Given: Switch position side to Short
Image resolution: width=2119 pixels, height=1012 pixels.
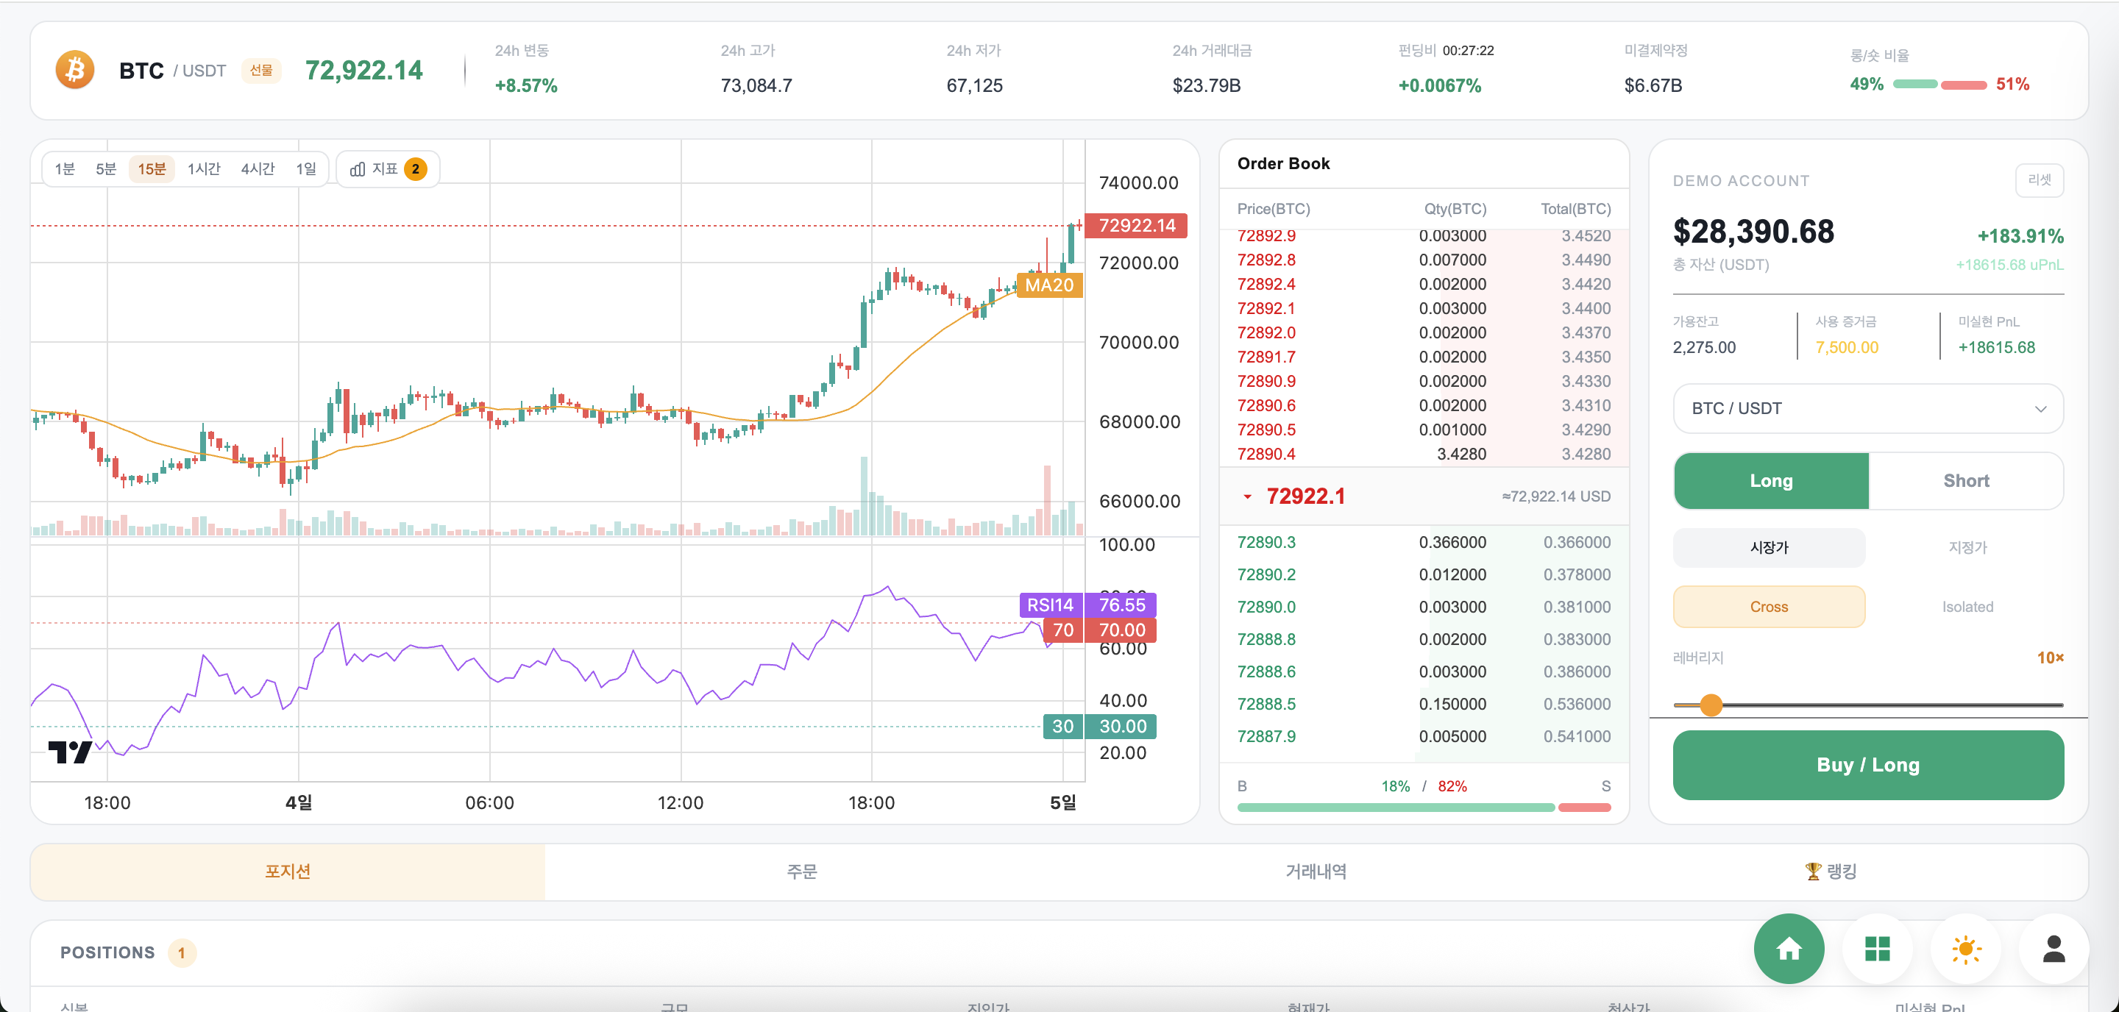Looking at the screenshot, I should [1965, 481].
